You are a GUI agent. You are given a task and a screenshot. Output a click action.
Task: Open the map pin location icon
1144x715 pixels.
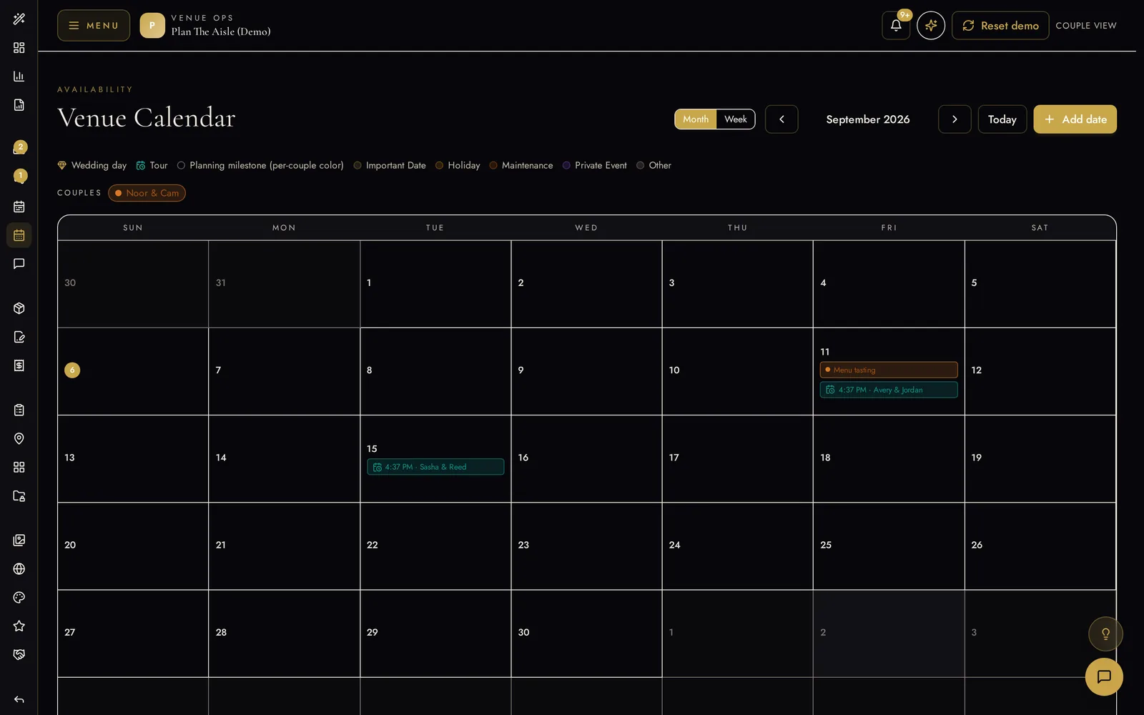coord(19,438)
